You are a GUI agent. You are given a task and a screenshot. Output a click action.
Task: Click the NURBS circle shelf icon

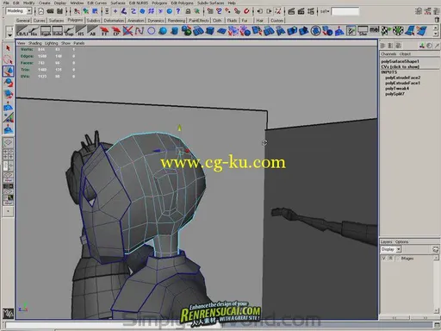(x=152, y=31)
